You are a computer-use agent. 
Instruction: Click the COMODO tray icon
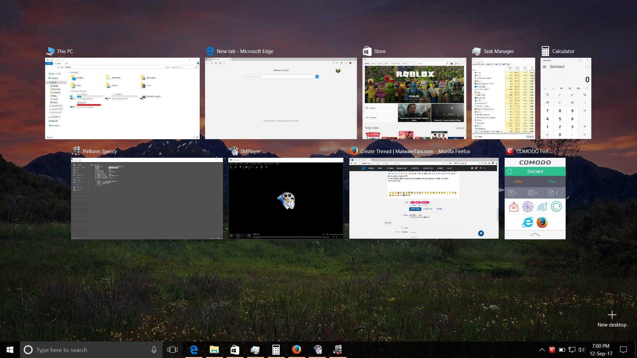coord(552,350)
